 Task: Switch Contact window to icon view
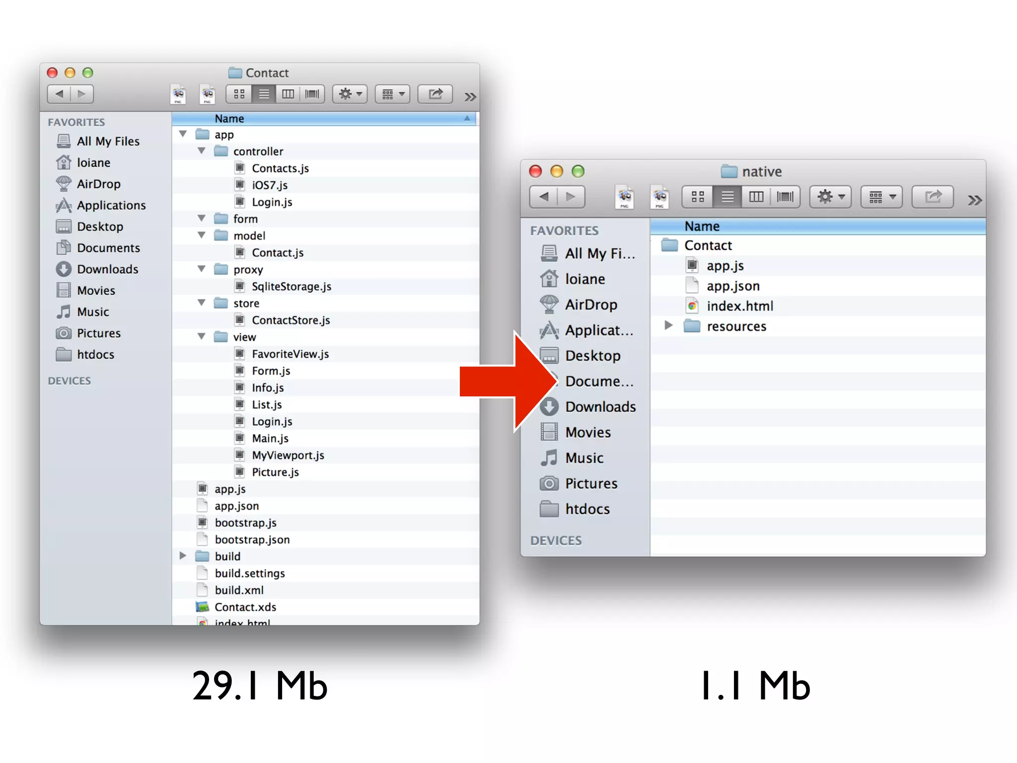pyautogui.click(x=239, y=94)
